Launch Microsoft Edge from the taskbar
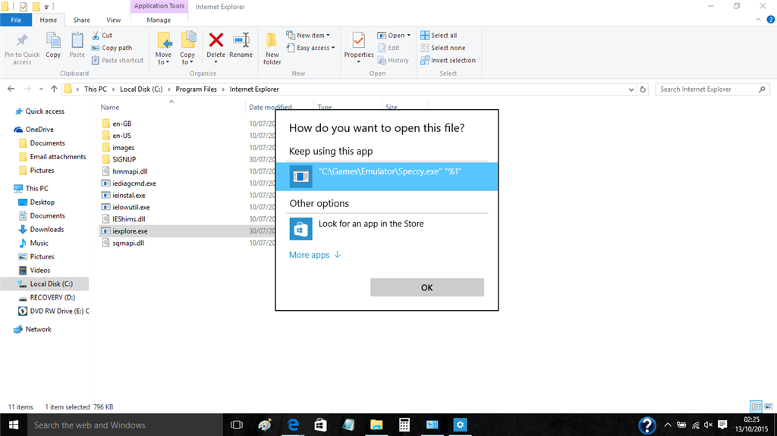This screenshot has height=436, width=777. pyautogui.click(x=294, y=425)
